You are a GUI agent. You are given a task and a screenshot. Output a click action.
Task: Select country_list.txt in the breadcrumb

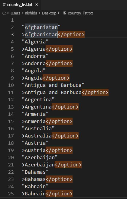click(80, 13)
